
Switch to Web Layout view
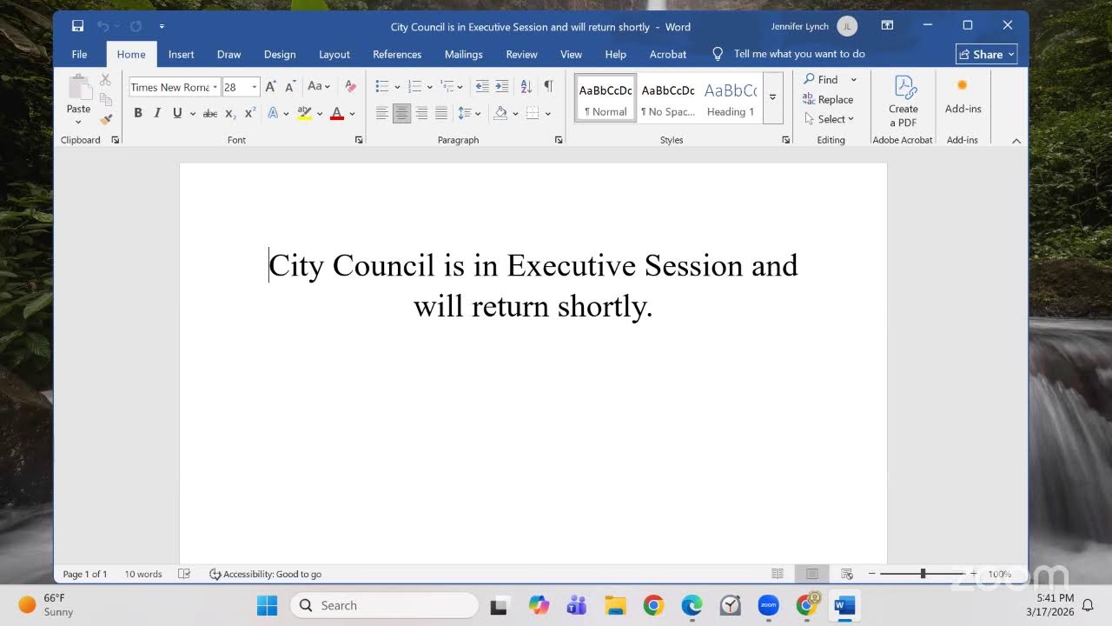tap(847, 574)
